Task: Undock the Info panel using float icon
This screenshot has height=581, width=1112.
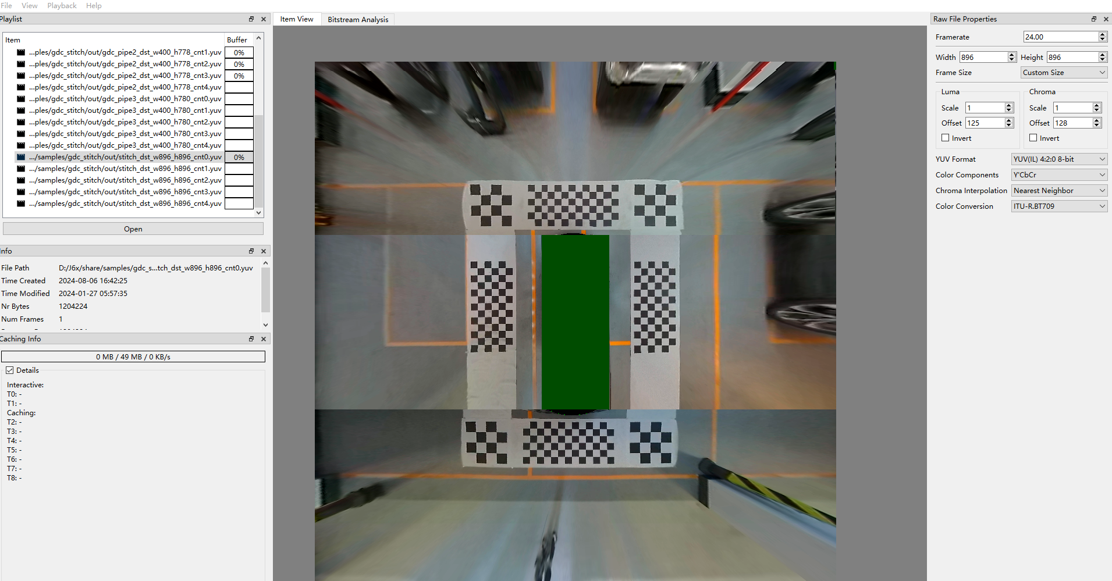Action: (251, 251)
